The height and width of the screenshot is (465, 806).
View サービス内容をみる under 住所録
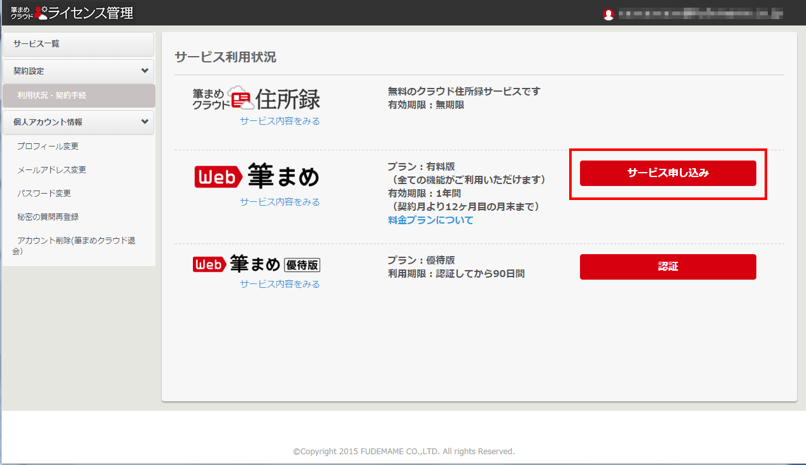pos(280,121)
